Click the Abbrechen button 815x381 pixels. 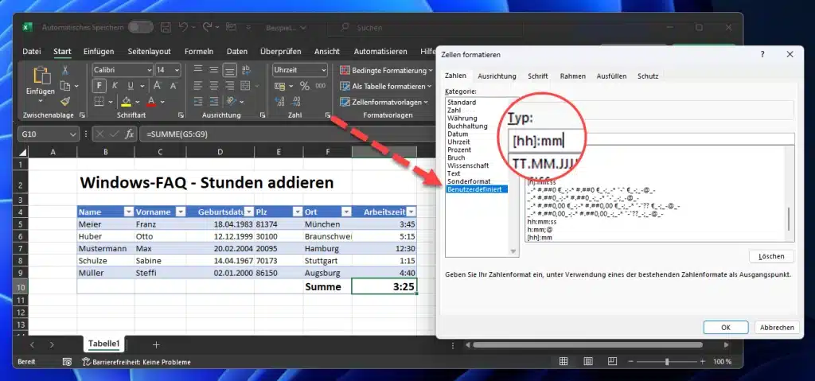[x=777, y=328]
